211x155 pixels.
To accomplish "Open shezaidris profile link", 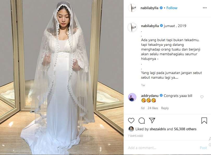I will (158, 129).
